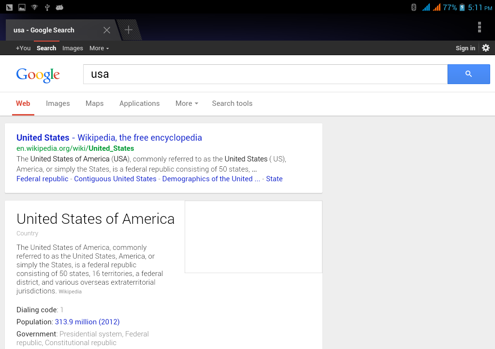Tap the blue signal strength icon
Image resolution: width=495 pixels, height=349 pixels.
(x=426, y=7)
